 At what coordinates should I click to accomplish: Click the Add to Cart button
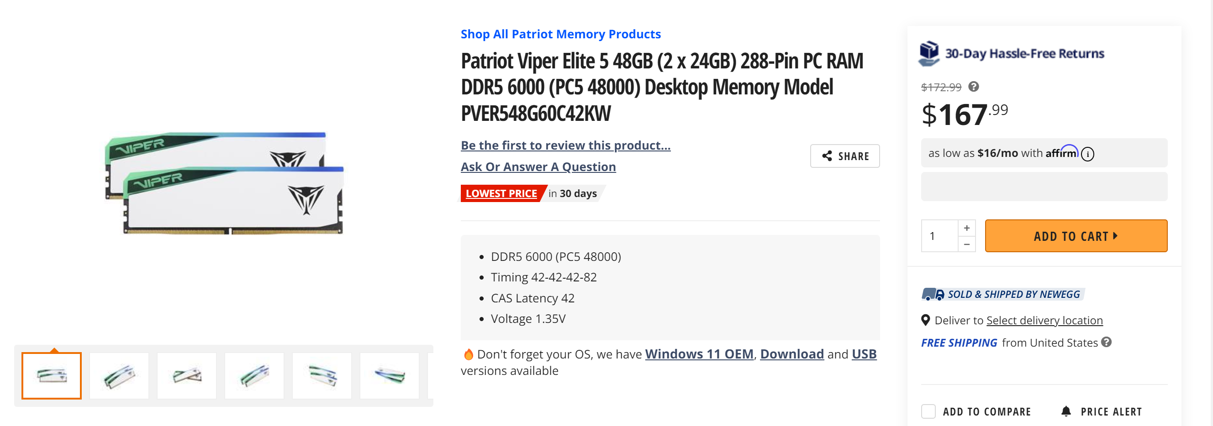pyautogui.click(x=1076, y=236)
